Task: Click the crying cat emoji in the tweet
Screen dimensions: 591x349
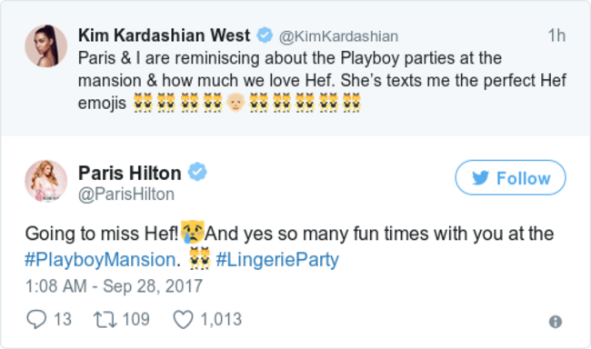Action: (x=192, y=231)
